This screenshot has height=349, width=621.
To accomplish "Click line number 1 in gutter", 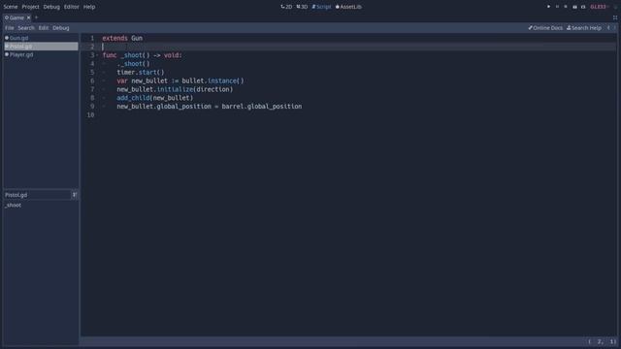I will click(x=92, y=39).
